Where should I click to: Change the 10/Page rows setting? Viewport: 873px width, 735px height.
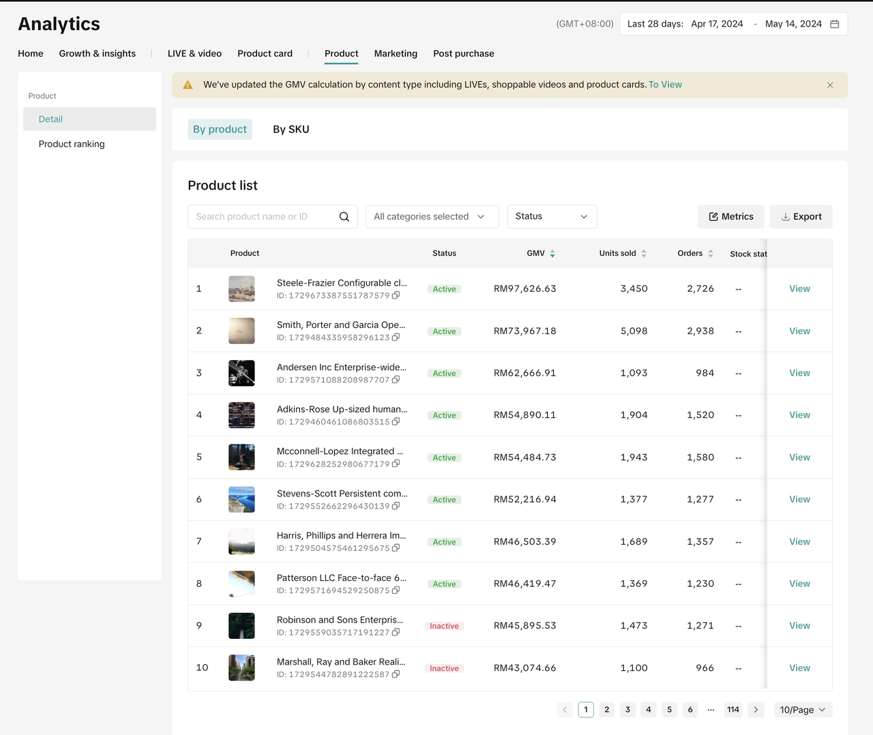[803, 710]
